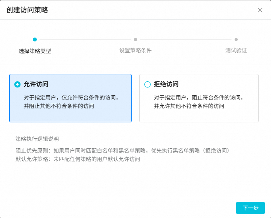Click the first step indicator dot
This screenshot has height=218, width=271.
coord(35,39)
